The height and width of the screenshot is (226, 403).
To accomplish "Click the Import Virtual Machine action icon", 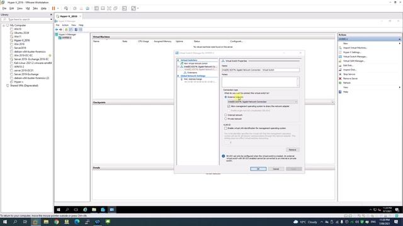I will (340, 48).
